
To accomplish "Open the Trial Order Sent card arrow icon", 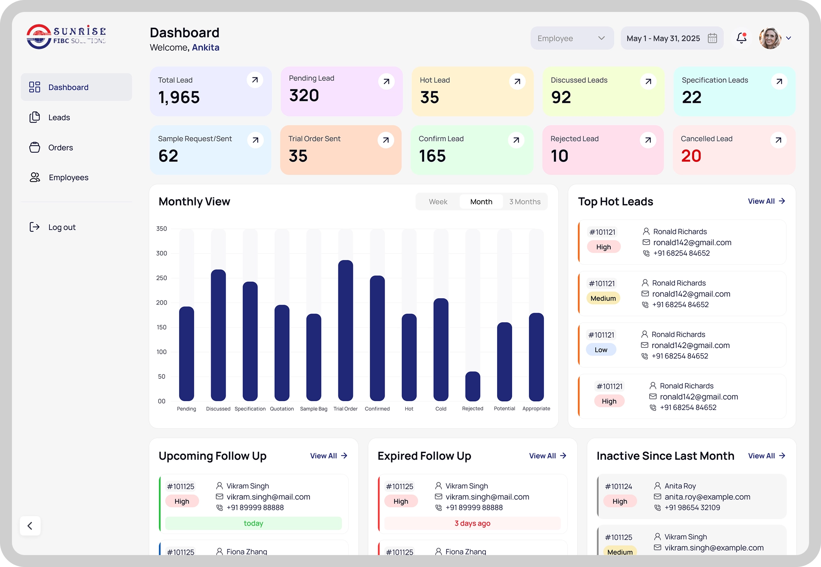I will pyautogui.click(x=386, y=140).
